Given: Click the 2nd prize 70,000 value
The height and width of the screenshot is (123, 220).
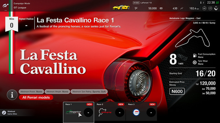Looking at the screenshot, I should point(210,88).
